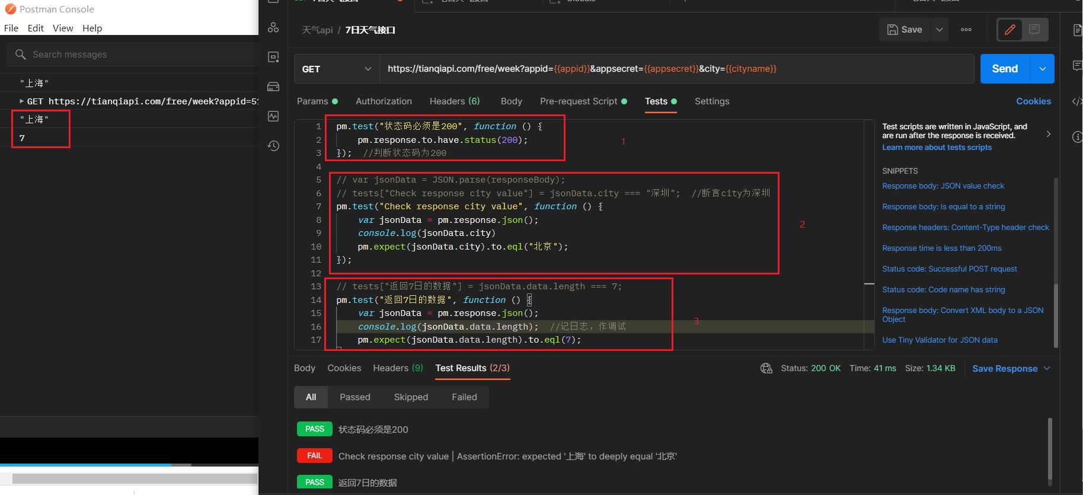Screen dimensions: 1083x495
Task: Switch to the response Body tab
Action: pos(305,368)
